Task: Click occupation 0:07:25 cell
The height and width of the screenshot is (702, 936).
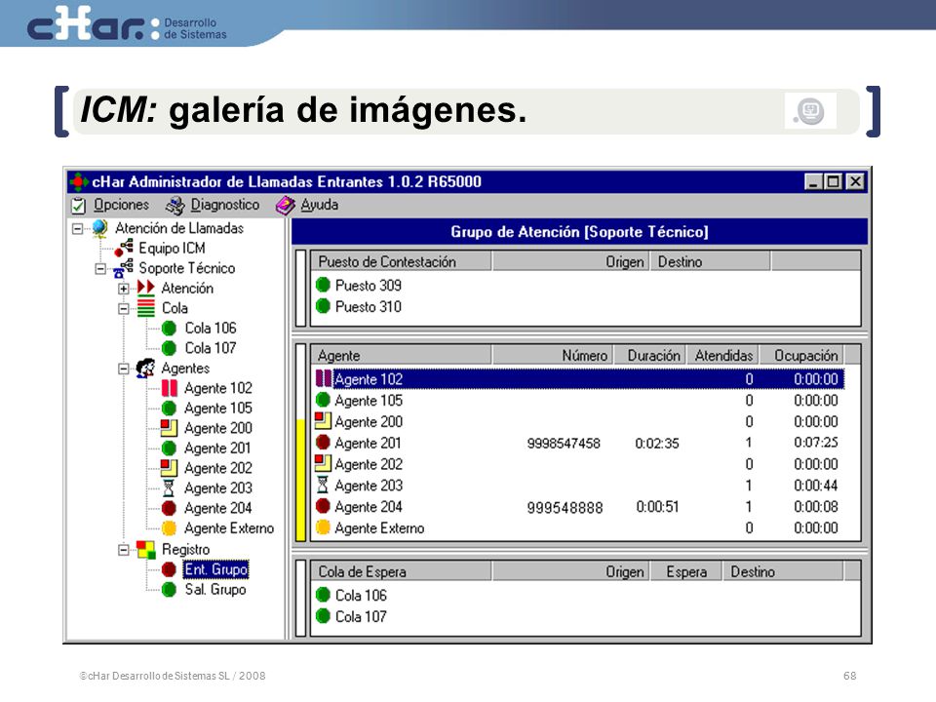Action: tap(815, 443)
